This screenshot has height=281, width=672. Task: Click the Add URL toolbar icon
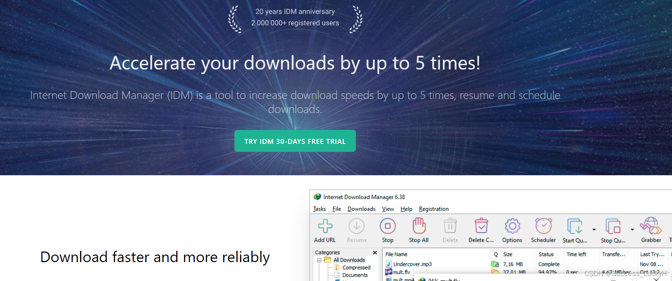point(325,226)
